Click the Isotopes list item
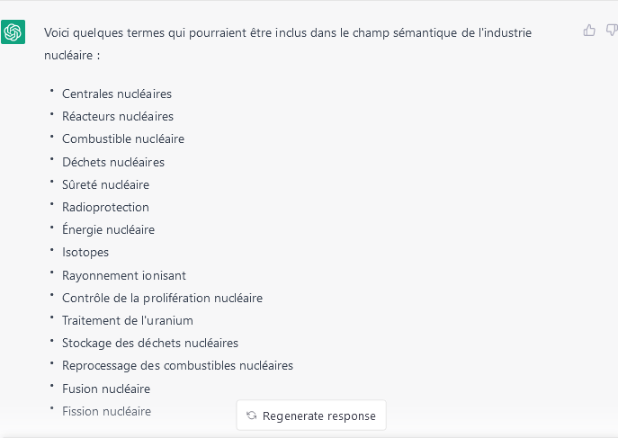618x438 pixels. pyautogui.click(x=85, y=252)
